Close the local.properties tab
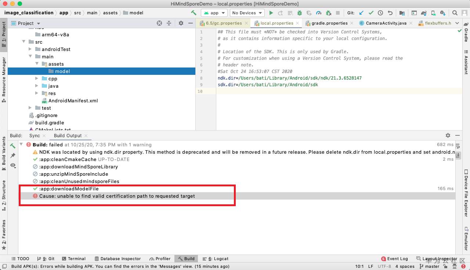This screenshot has height=270, width=470. click(298, 23)
